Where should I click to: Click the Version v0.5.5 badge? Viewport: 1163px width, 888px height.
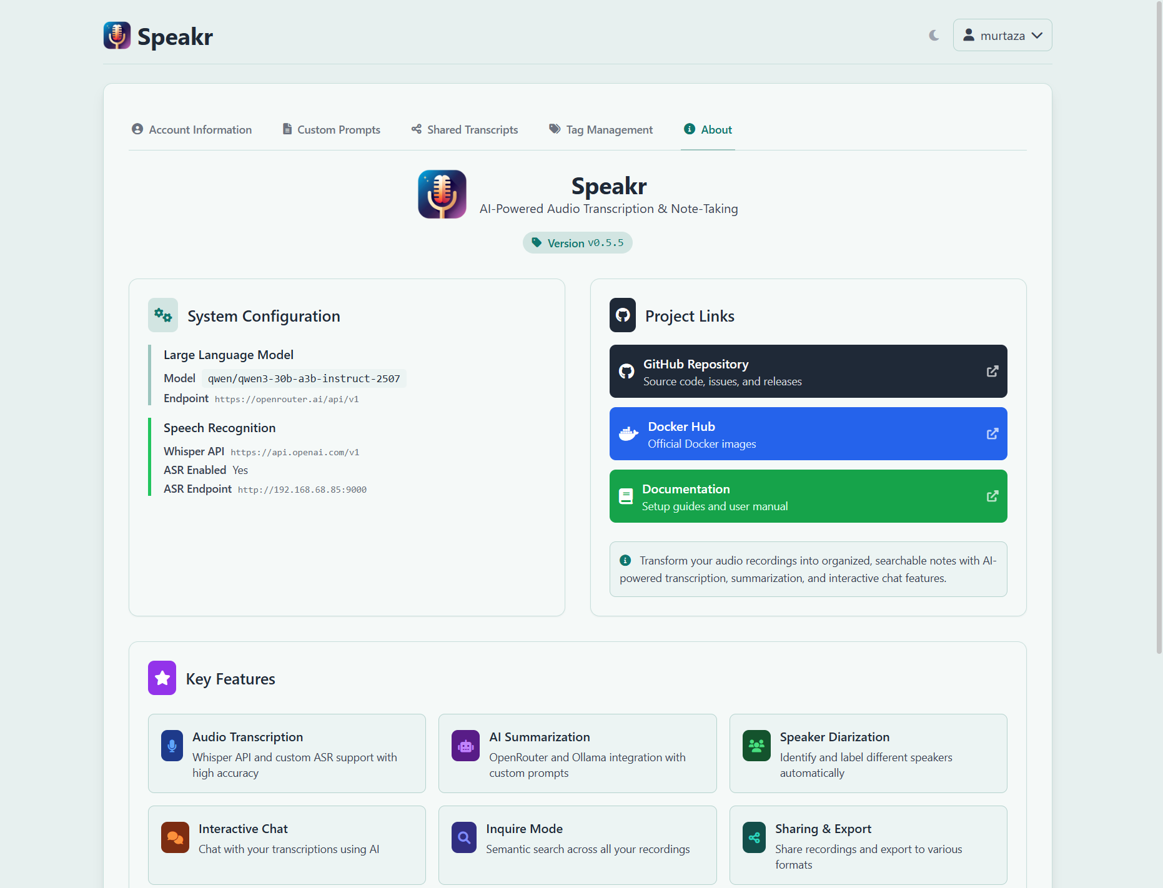tap(578, 243)
